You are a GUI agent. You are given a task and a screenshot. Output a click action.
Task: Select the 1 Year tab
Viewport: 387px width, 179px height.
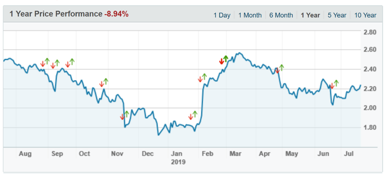pos(310,15)
